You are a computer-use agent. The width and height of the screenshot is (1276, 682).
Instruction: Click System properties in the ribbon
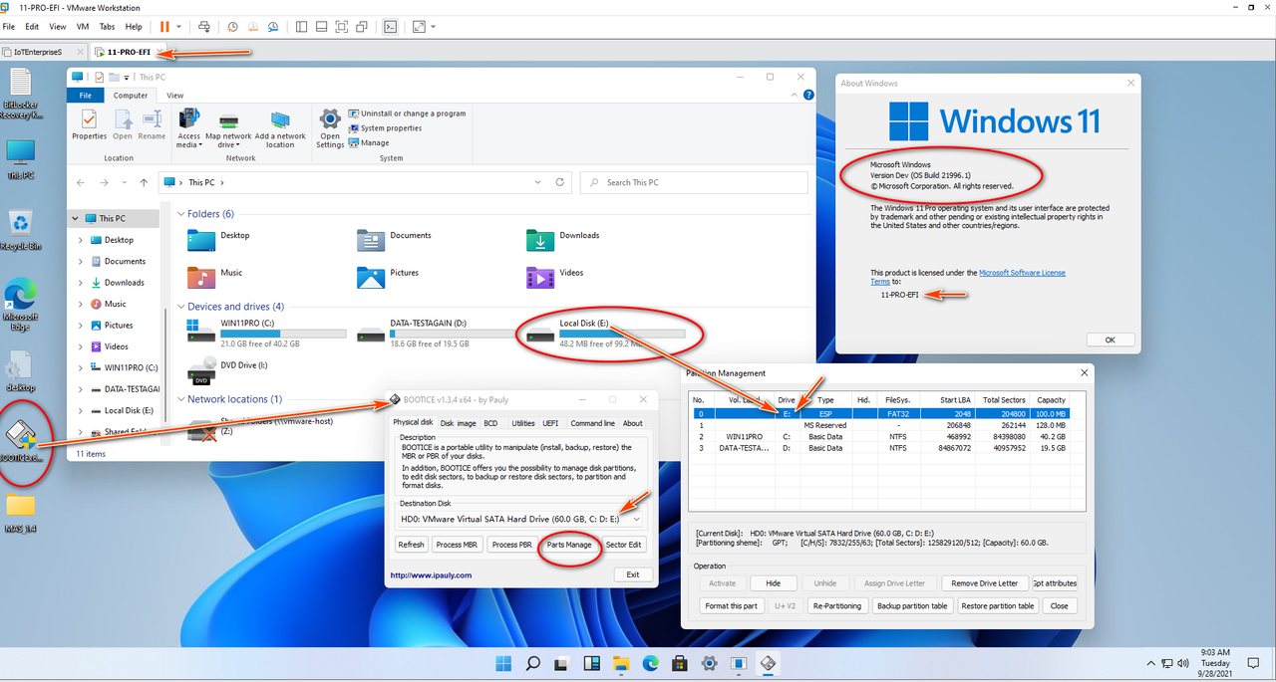[x=385, y=128]
